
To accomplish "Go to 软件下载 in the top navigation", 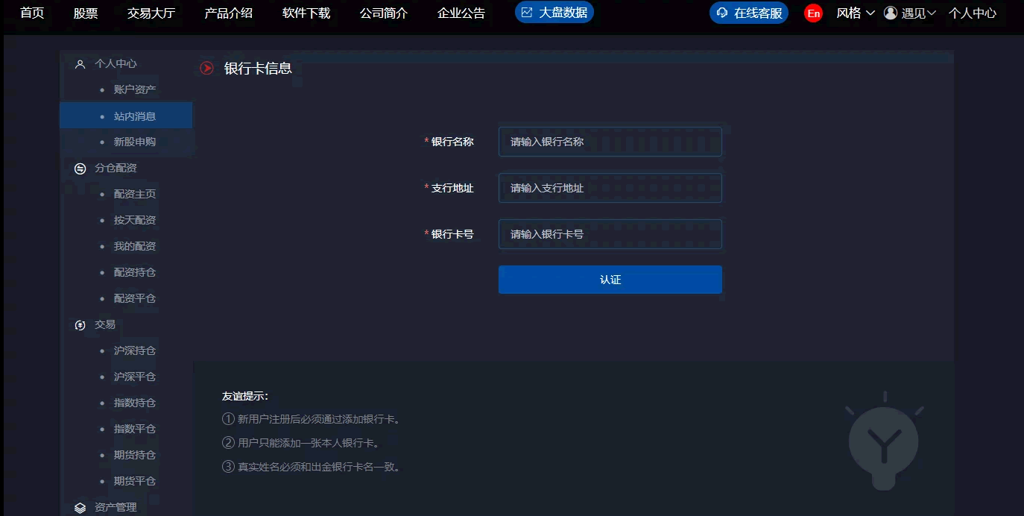I will (306, 13).
